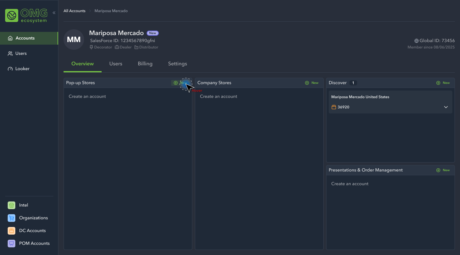Click the purple POM Accounts icon
The height and width of the screenshot is (255, 460).
point(11,244)
